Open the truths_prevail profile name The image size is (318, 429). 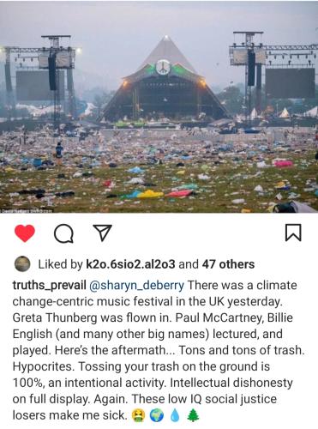pyautogui.click(x=49, y=286)
